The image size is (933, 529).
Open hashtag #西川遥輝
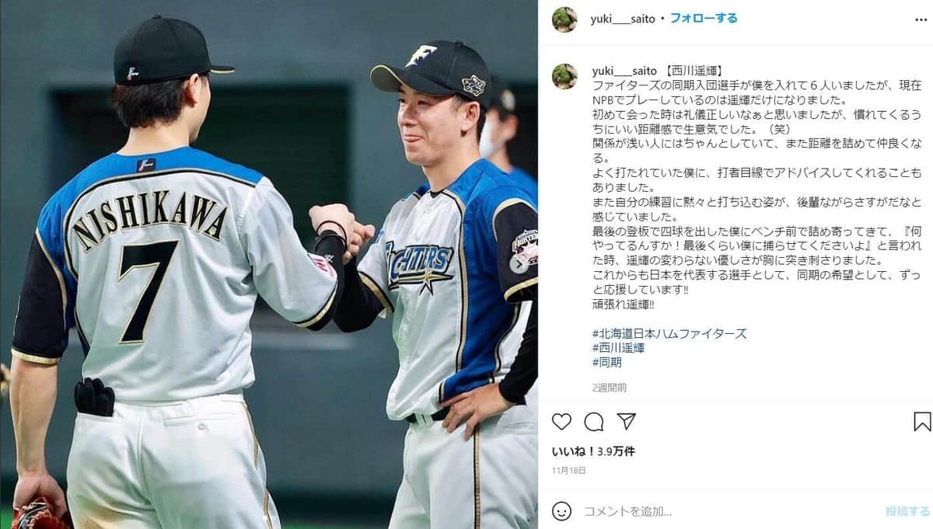(618, 348)
